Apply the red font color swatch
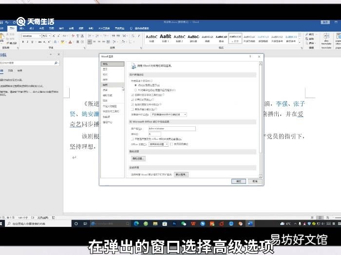Screen dimensions: 341x255 click(x=70, y=42)
